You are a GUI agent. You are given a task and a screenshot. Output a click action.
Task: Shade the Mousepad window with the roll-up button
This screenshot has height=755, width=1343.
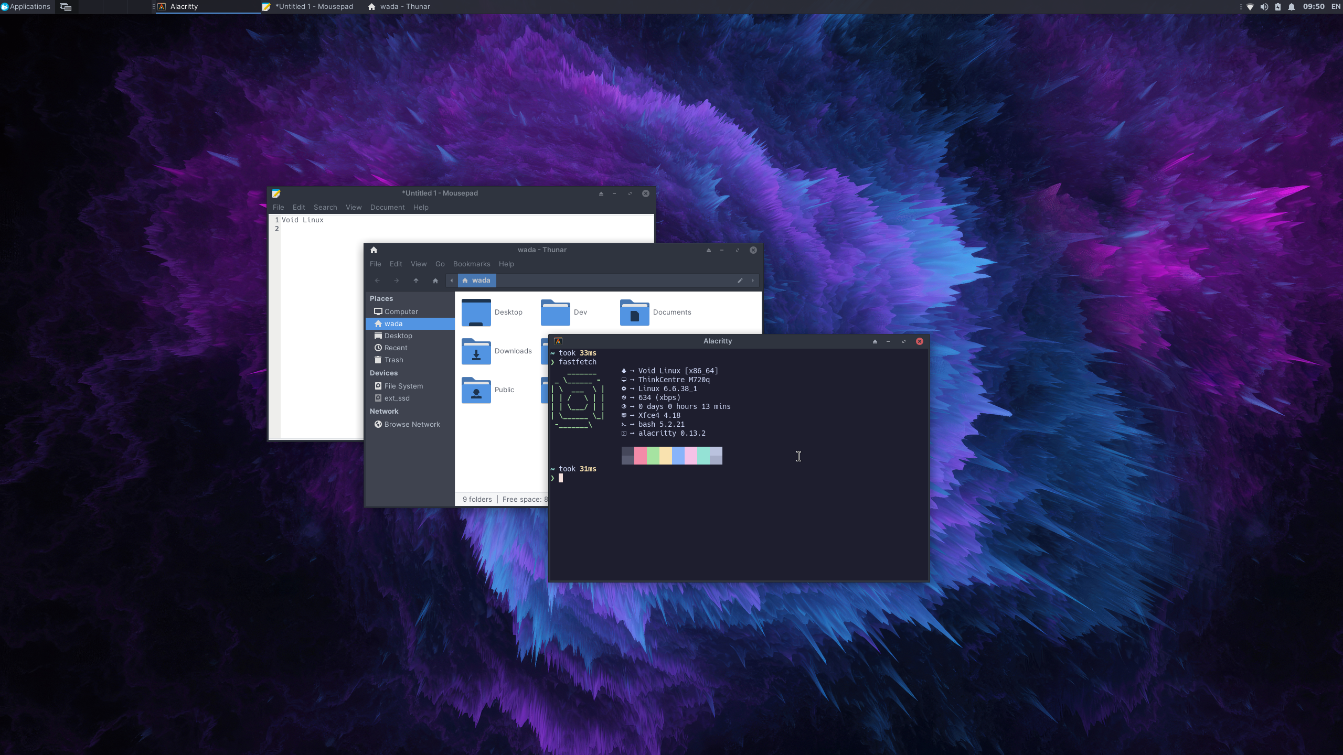(601, 193)
